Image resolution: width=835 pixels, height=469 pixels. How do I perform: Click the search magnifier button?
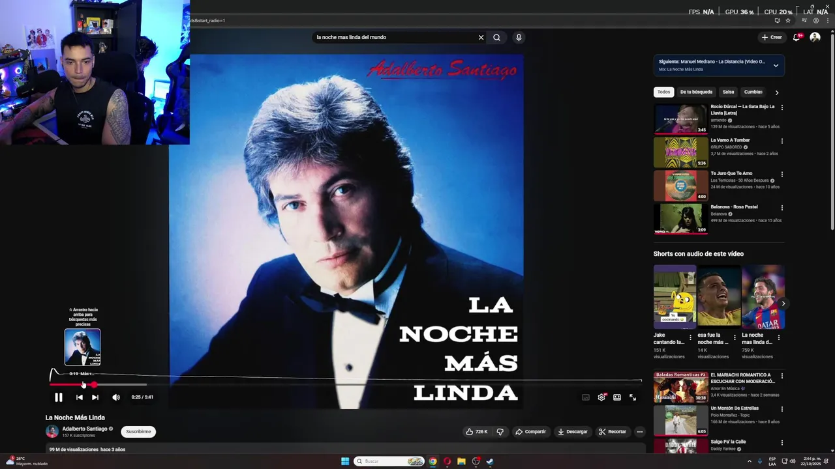click(x=496, y=37)
